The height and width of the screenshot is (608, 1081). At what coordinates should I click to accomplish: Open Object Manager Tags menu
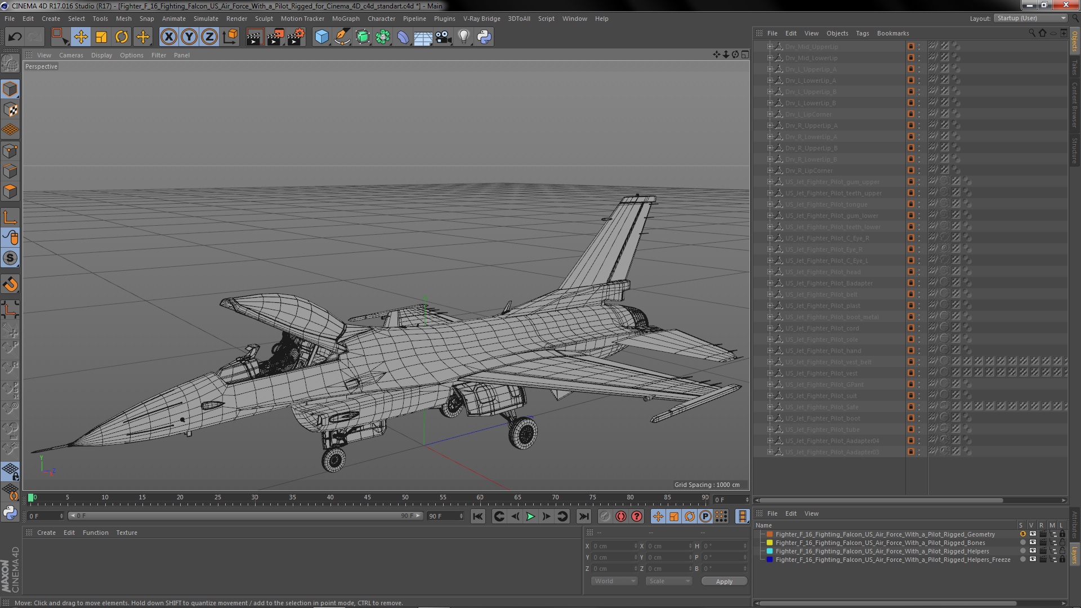[862, 33]
